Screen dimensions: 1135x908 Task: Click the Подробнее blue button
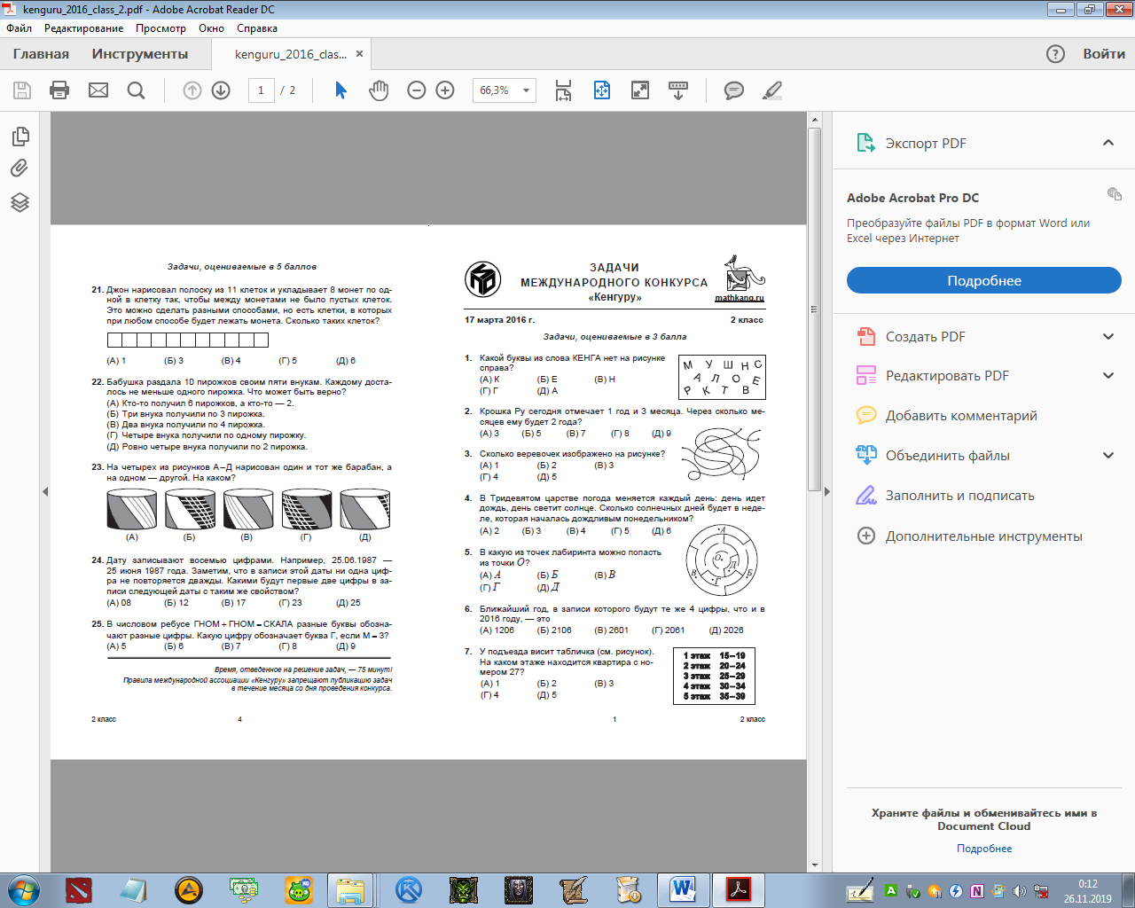tap(984, 280)
